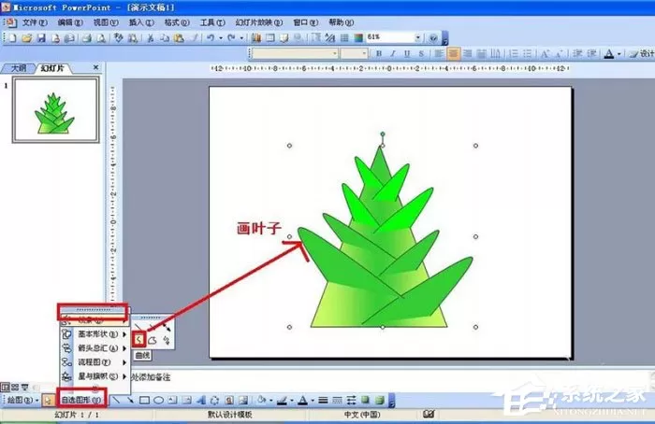Screen dimensions: 655x424
Task: Select the Curve tool in lines submenu
Action: (x=139, y=340)
